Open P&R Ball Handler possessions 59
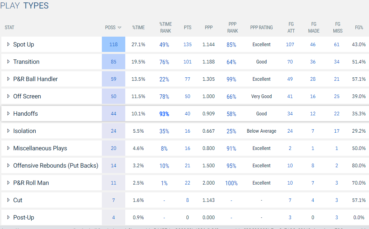 coord(113,79)
